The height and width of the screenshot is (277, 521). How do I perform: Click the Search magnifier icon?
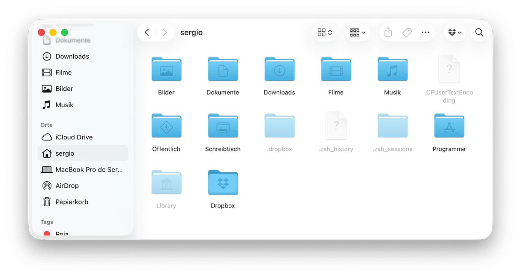pos(479,33)
